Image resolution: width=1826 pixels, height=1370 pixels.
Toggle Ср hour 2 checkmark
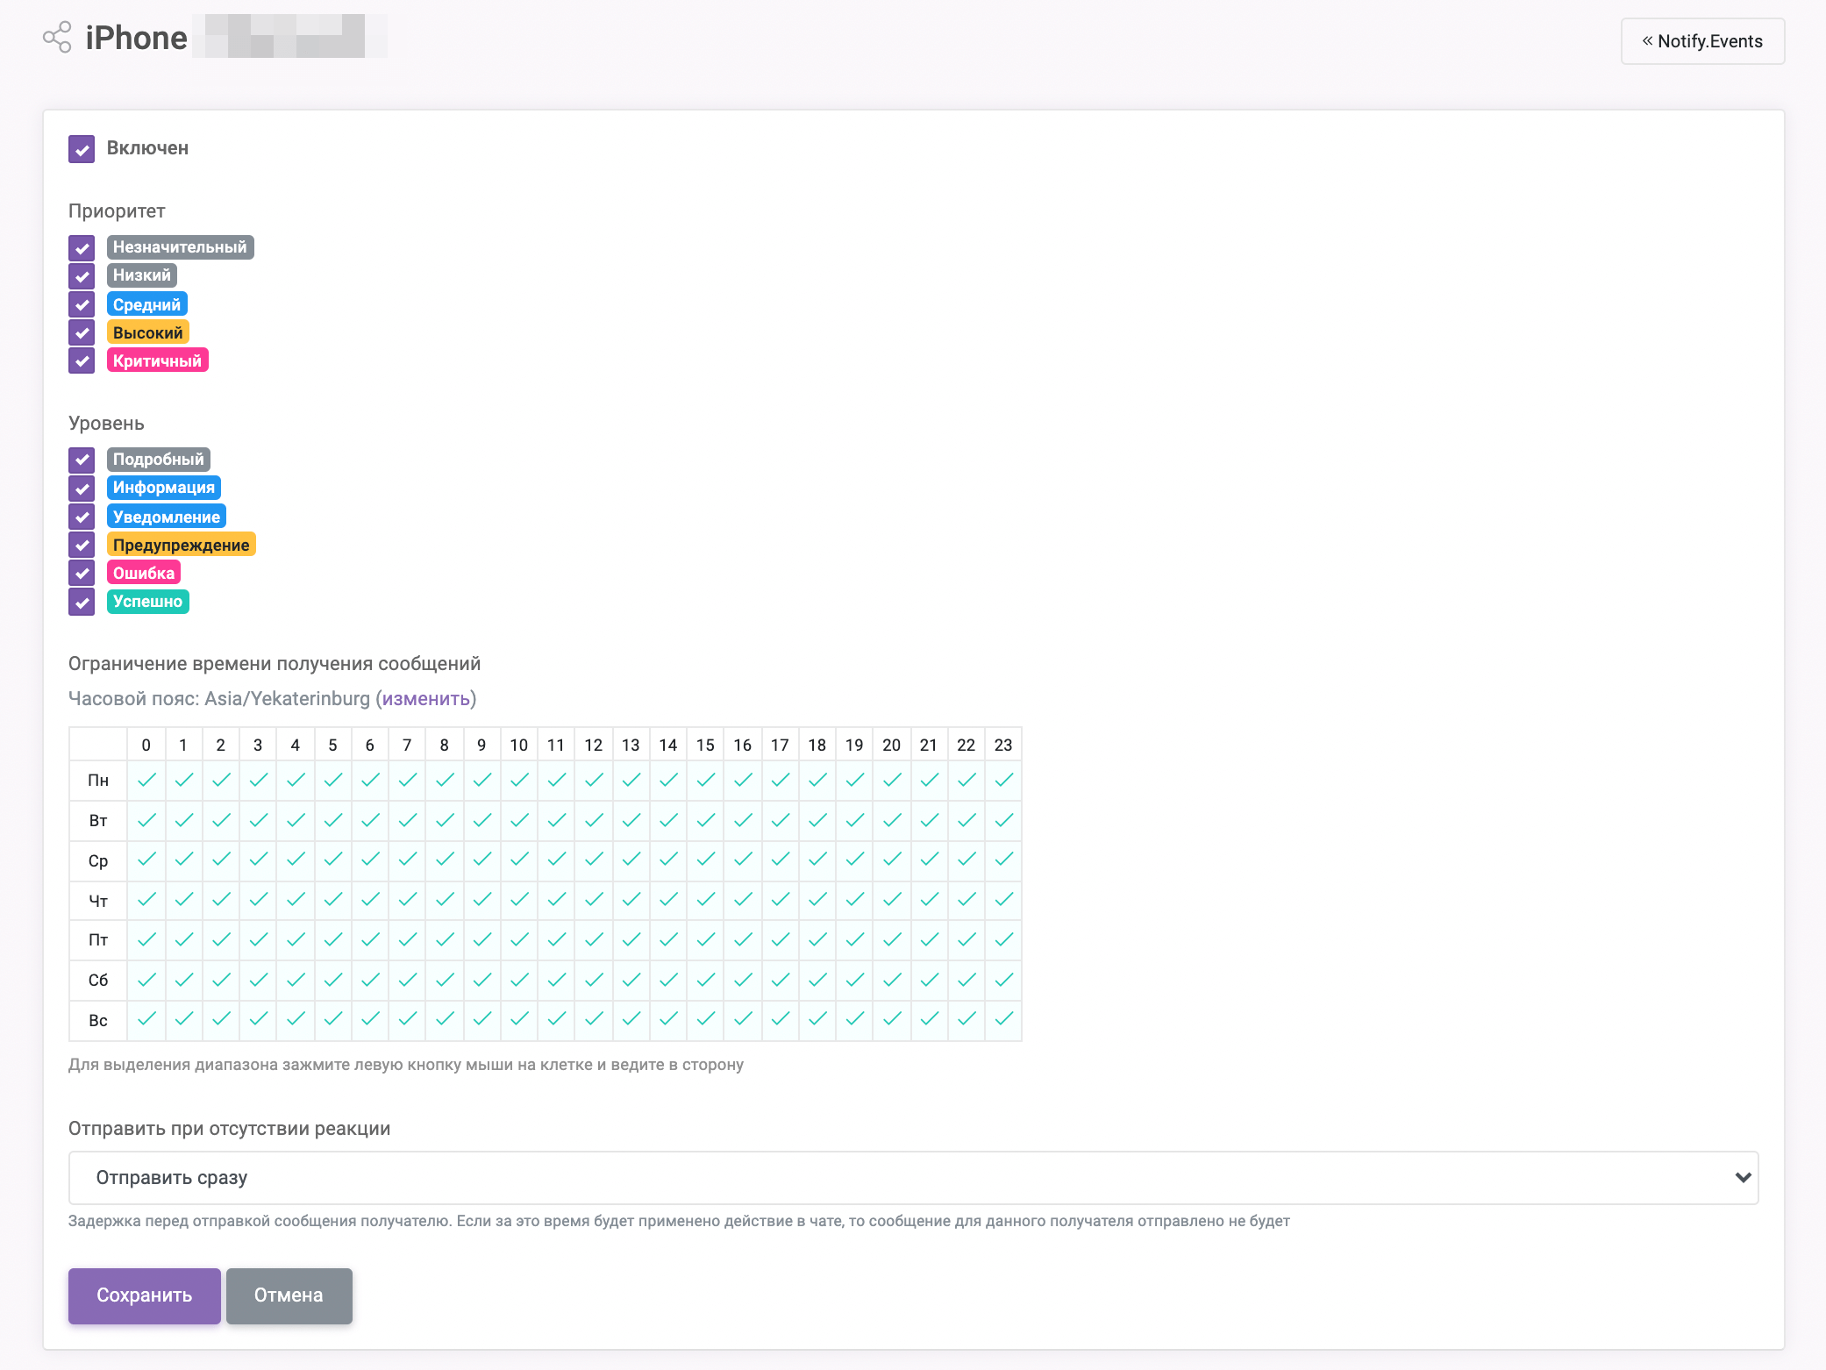coord(221,860)
